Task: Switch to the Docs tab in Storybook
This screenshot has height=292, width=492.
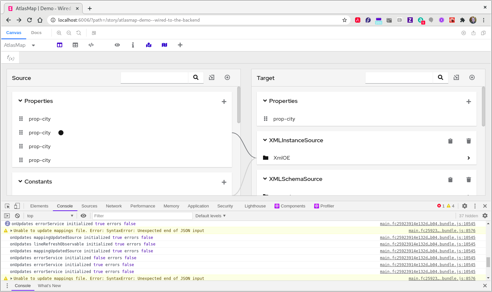Action: (x=36, y=33)
